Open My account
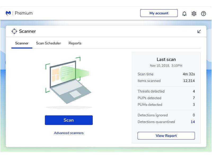 pos(159,13)
